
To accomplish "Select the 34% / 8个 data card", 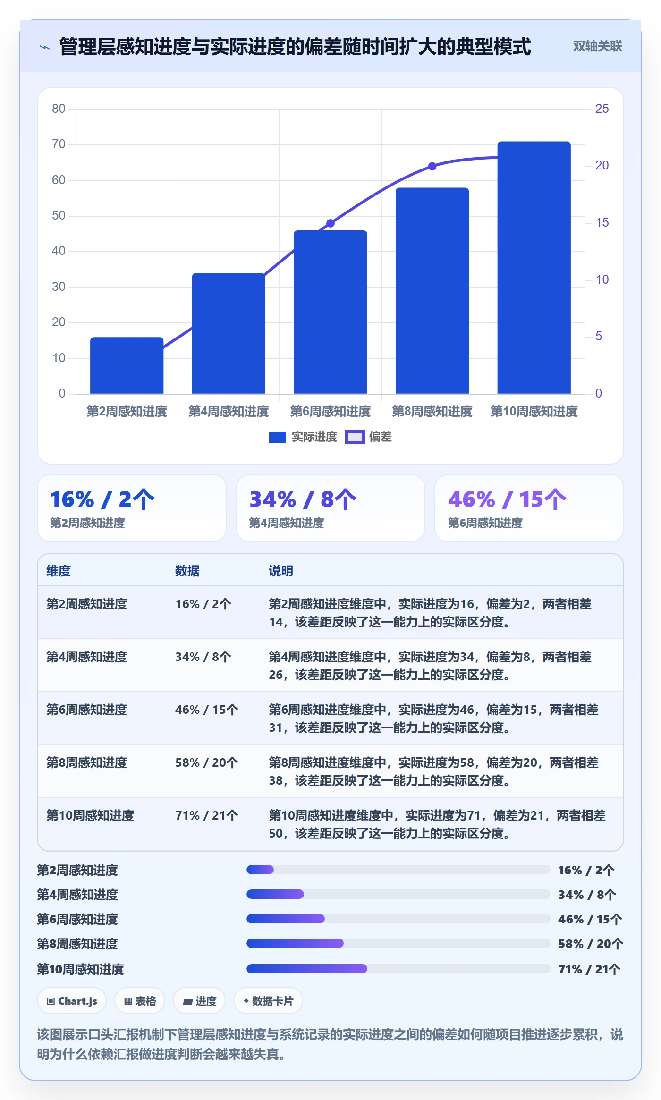I will 330,508.
